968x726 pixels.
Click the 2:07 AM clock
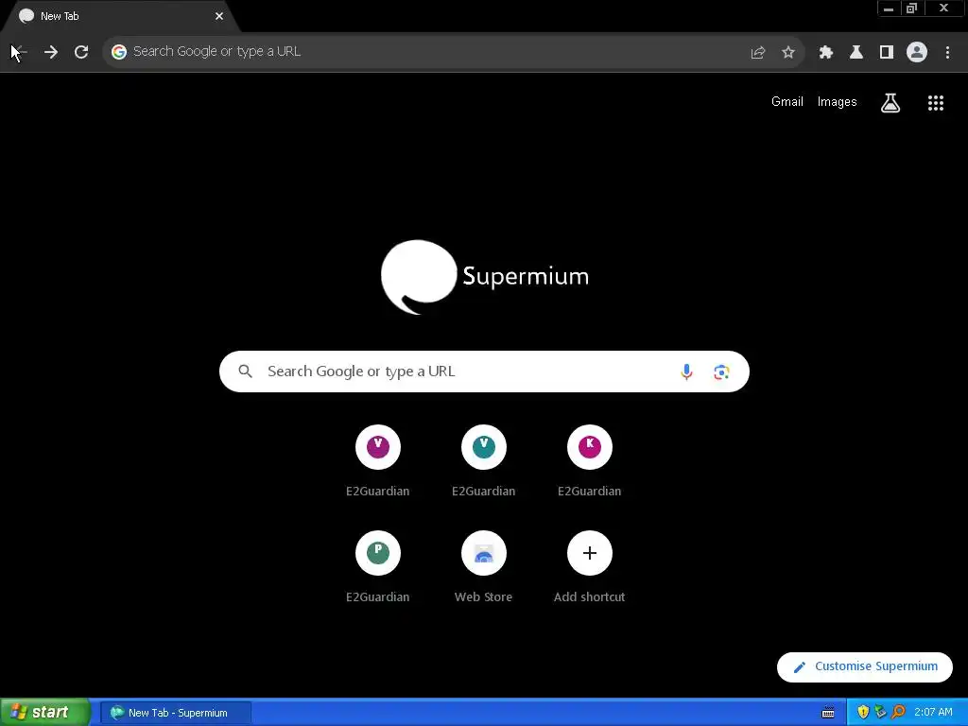click(x=933, y=713)
